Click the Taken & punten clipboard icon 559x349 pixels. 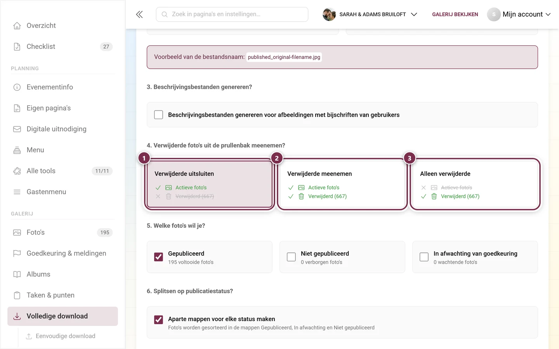tap(17, 295)
